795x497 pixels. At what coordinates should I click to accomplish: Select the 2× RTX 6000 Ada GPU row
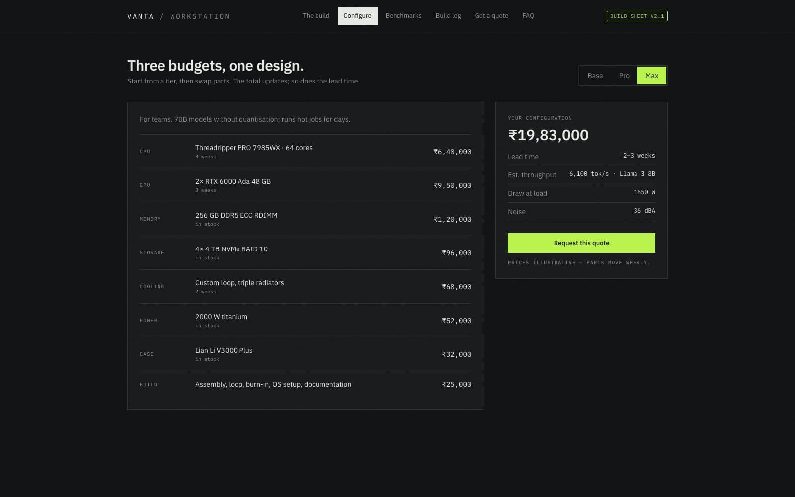(305, 185)
